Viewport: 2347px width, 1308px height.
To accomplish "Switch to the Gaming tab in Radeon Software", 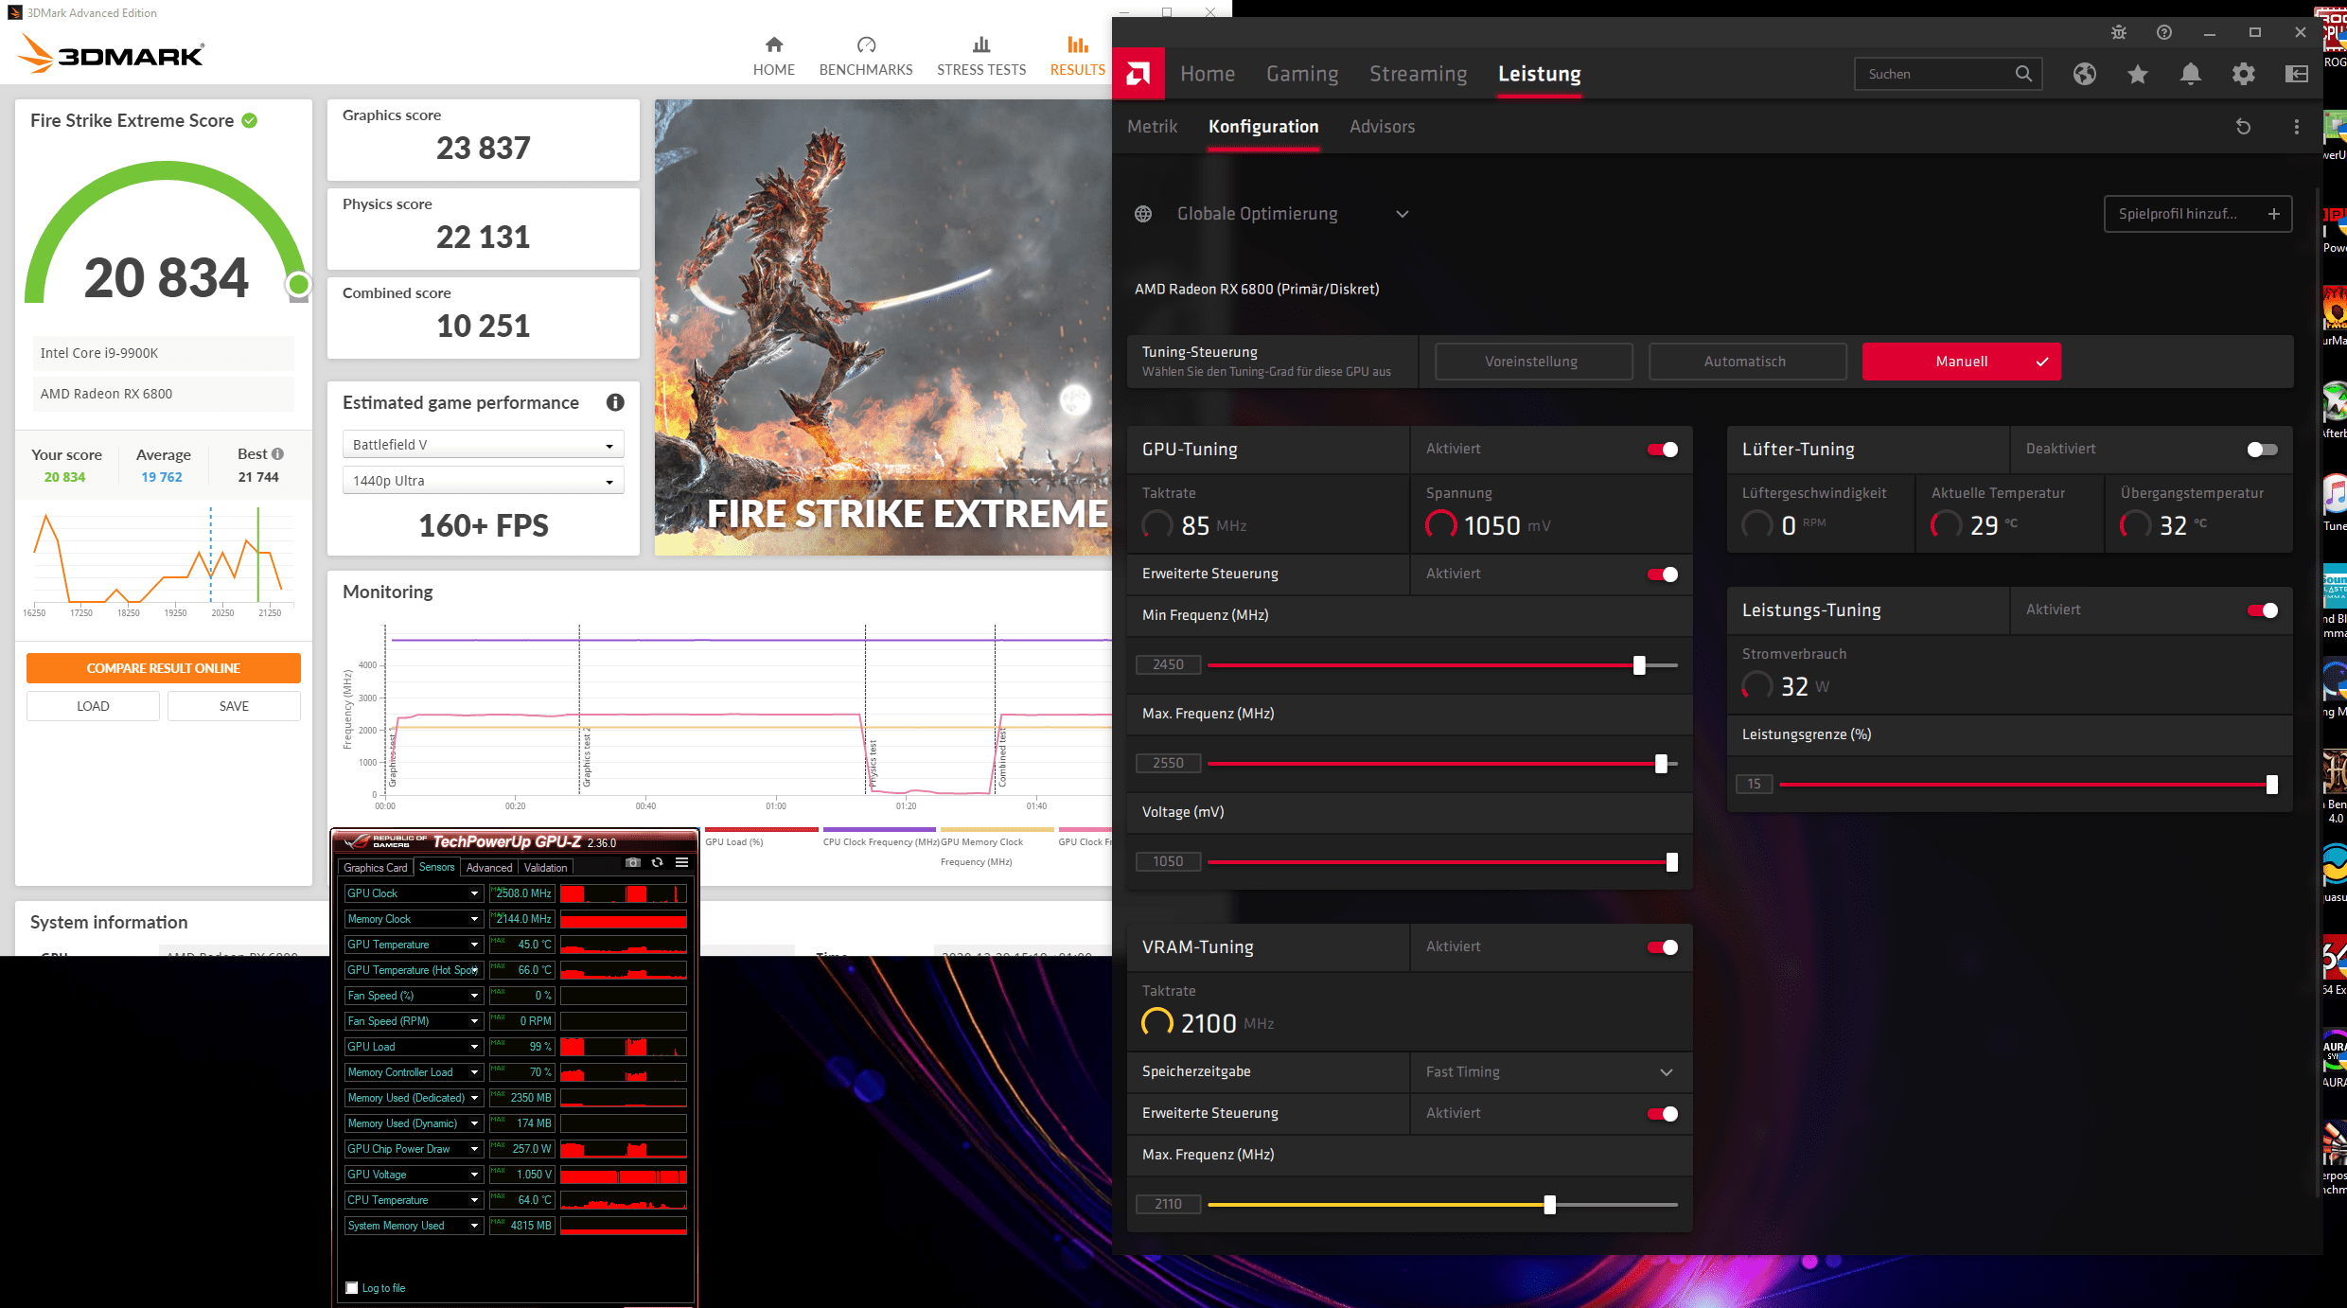I will click(x=1302, y=74).
